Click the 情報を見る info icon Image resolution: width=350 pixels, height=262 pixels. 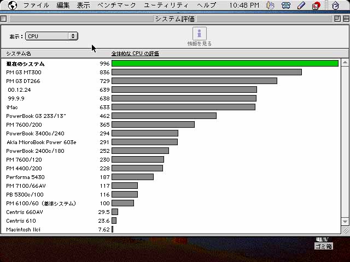click(199, 33)
